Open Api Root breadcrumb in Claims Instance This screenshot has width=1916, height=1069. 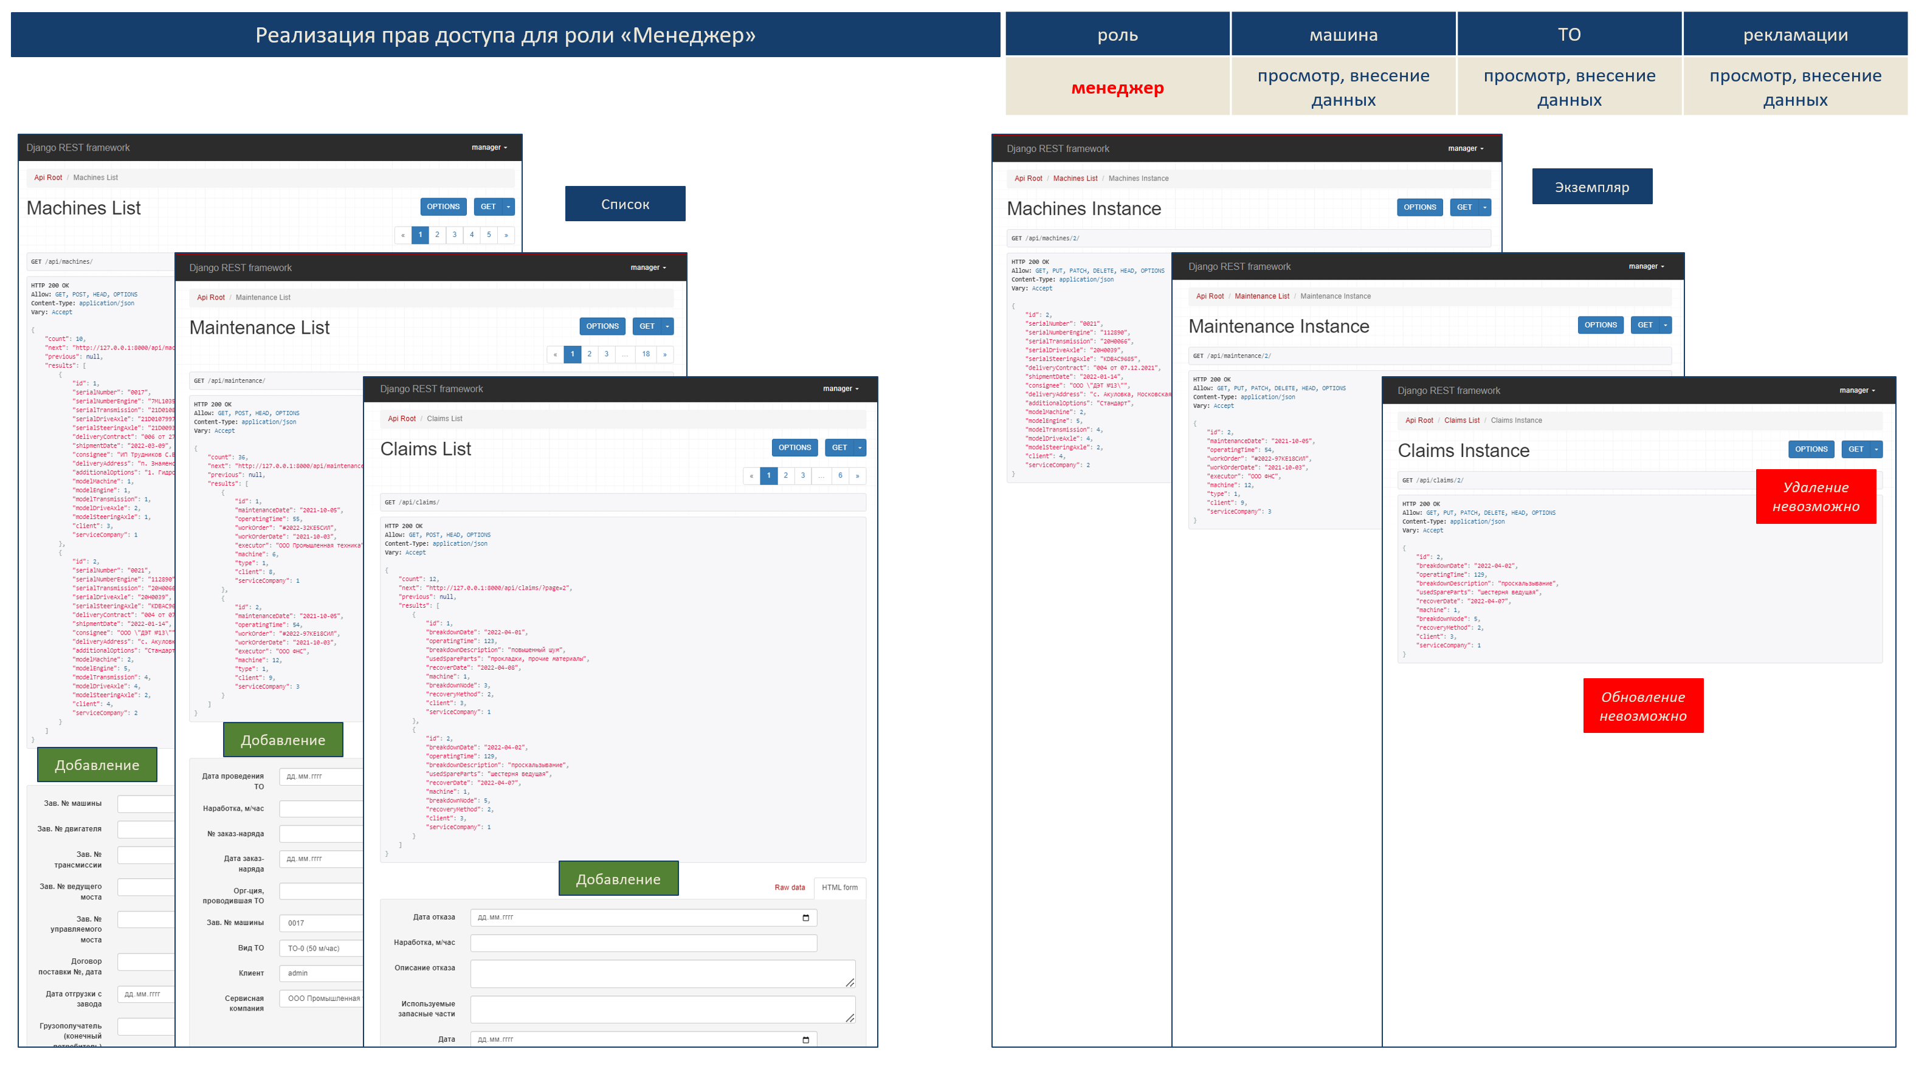pyautogui.click(x=1418, y=421)
